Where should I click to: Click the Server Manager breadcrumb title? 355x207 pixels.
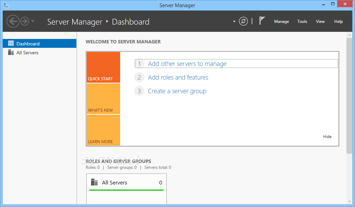(75, 22)
